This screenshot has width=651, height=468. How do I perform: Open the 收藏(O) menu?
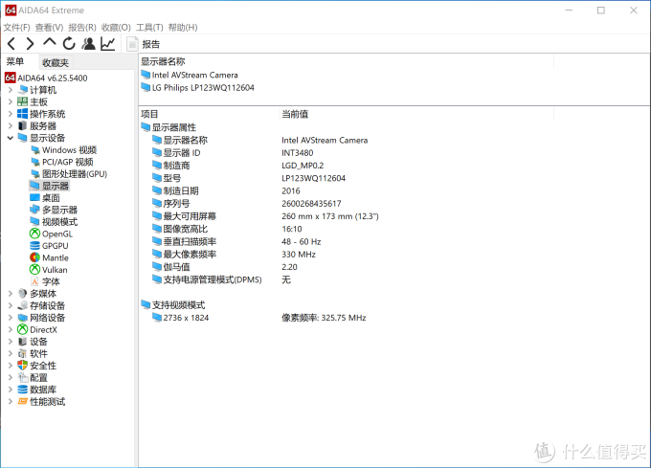[116, 28]
